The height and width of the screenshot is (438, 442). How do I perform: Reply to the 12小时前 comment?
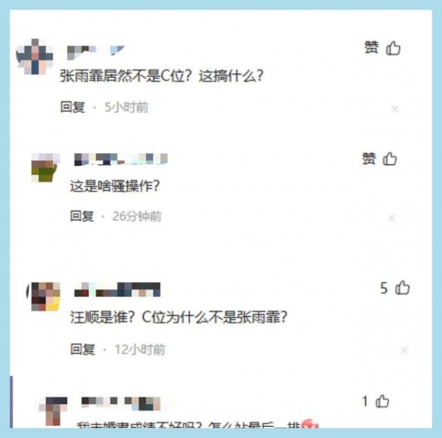(83, 350)
